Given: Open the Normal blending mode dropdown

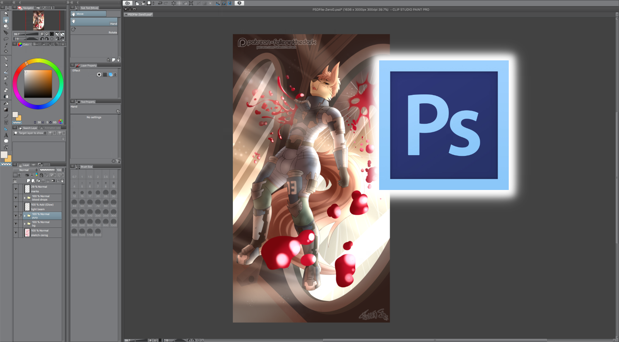Looking at the screenshot, I should [x=26, y=170].
